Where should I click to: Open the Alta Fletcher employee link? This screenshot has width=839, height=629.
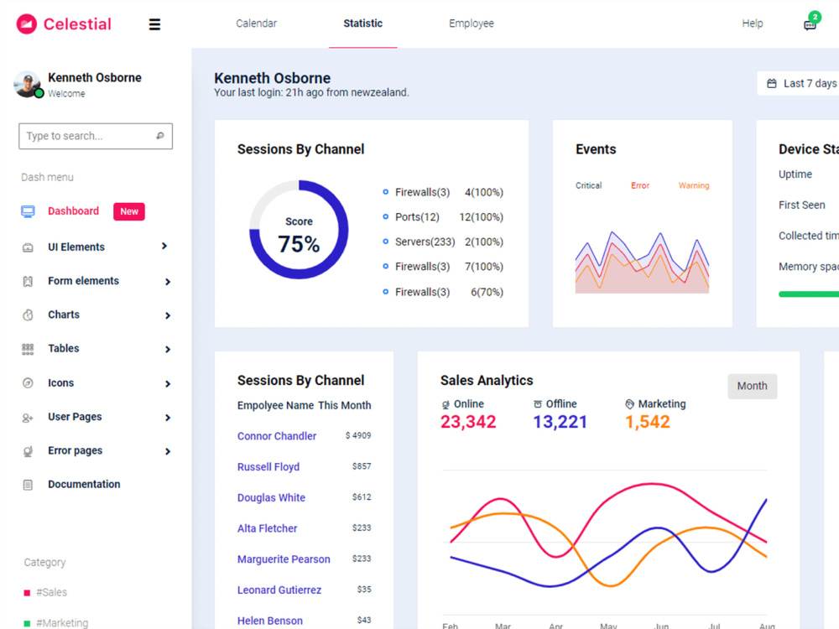267,528
